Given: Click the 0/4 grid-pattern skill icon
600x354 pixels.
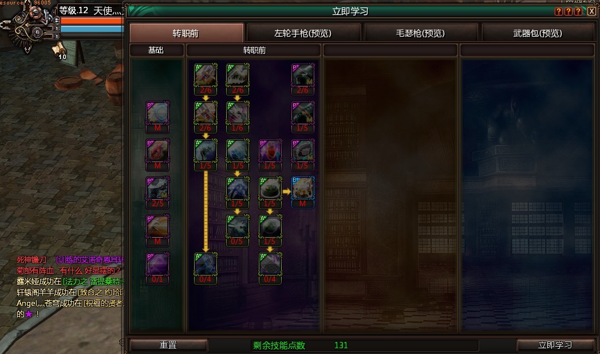Looking at the screenshot, I should point(270,265).
